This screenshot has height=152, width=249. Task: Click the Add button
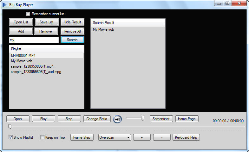[x=21, y=31]
